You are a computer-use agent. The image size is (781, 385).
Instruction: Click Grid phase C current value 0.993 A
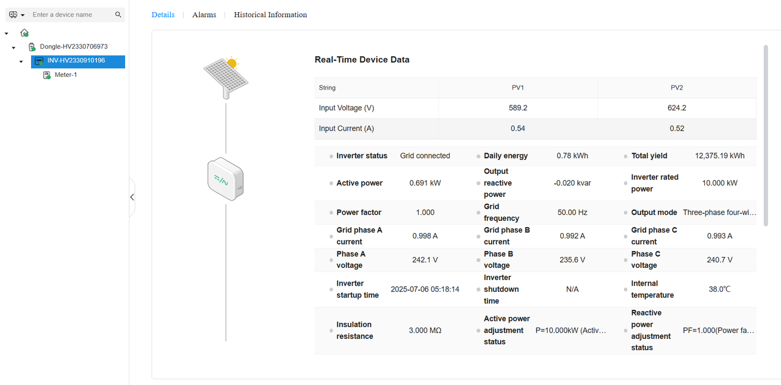pos(720,236)
